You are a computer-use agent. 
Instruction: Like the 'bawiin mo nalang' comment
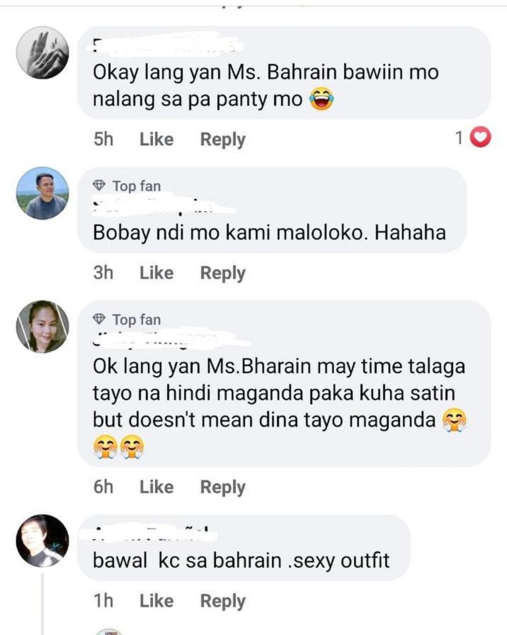tap(157, 140)
